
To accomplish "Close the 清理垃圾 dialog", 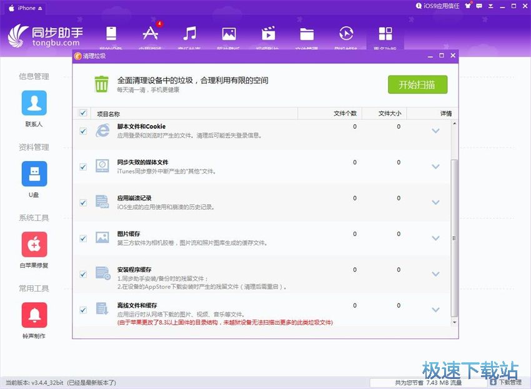I will (453, 56).
